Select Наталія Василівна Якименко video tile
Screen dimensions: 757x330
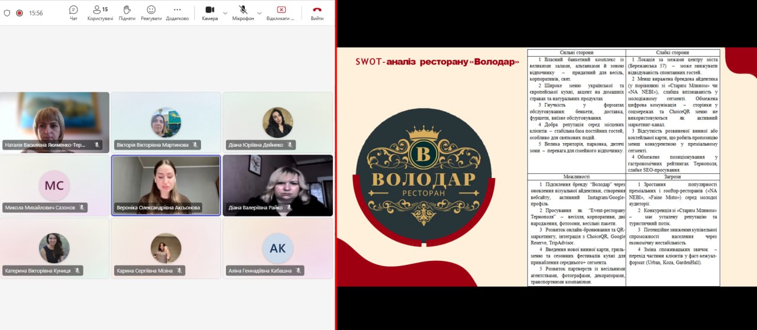click(x=54, y=122)
